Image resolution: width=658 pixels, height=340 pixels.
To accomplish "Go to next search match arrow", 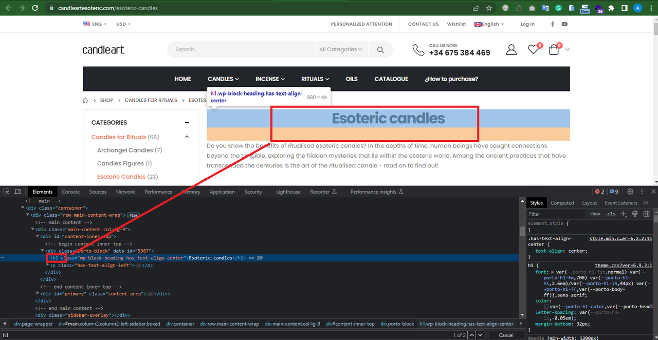I will 480,335.
